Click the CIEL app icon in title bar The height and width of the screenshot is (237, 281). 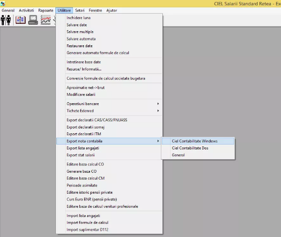click(3, 3)
